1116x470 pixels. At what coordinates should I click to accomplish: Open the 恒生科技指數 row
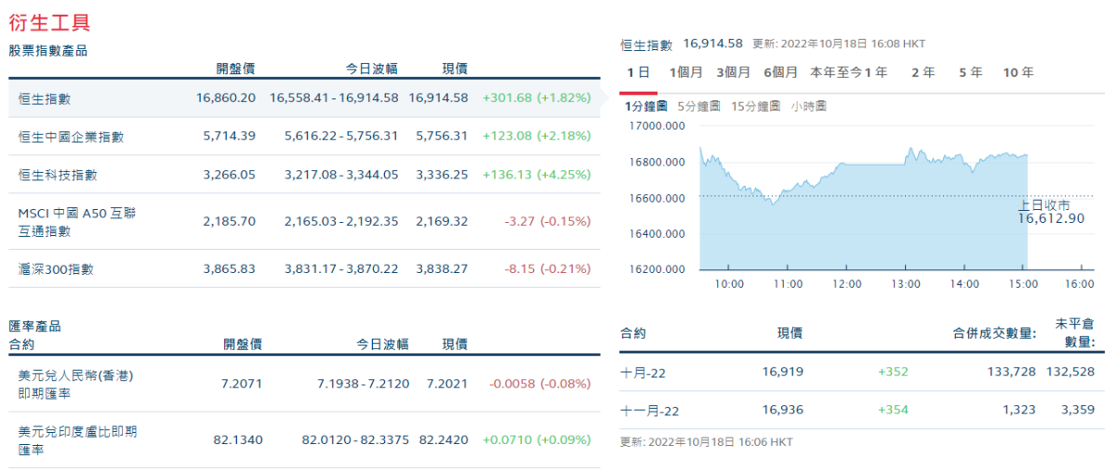coord(59,175)
